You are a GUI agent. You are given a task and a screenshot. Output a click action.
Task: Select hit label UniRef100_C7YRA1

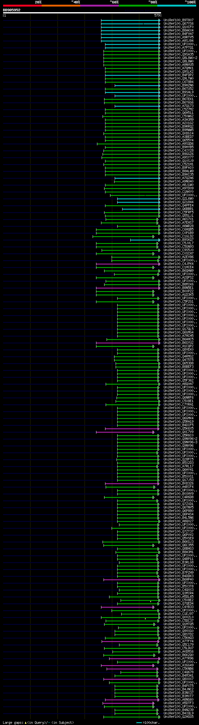pyautogui.click(x=178, y=405)
